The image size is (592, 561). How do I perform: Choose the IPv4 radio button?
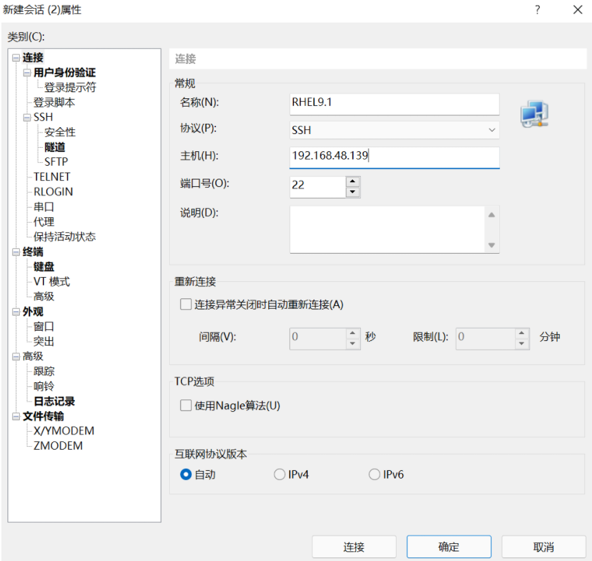pyautogui.click(x=279, y=474)
